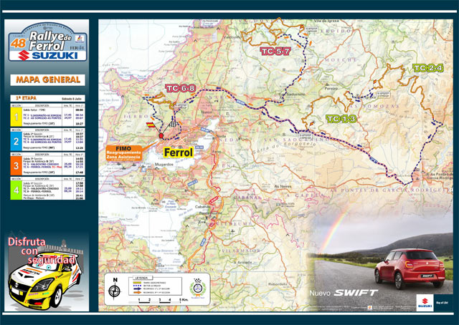
Task: Click the 08:00 start time in section 1
Action: tap(79, 110)
